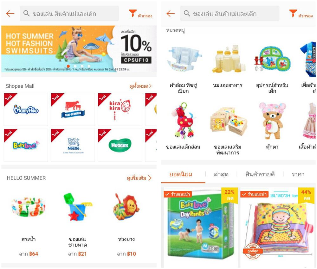Expand Shopee Mall with ดูทั้งหมด
317x269 pixels.
[x=140, y=86]
